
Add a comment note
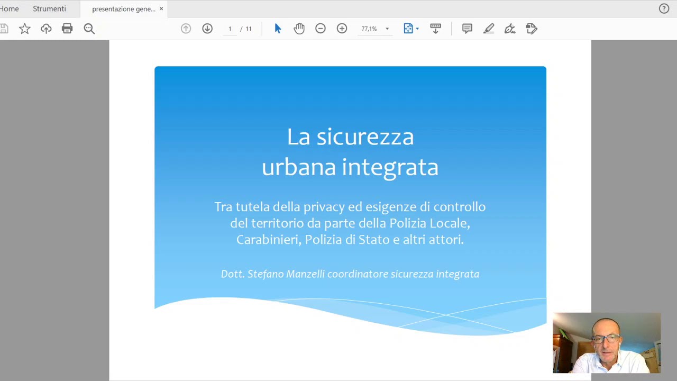coord(467,29)
